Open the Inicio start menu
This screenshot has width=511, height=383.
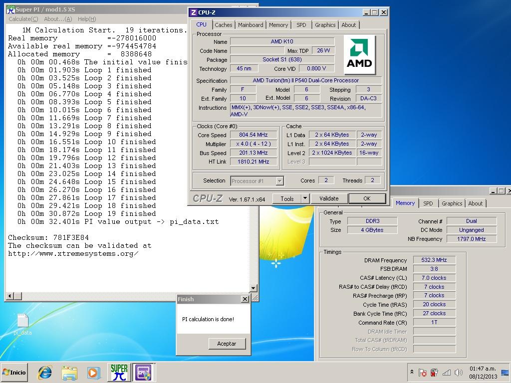pyautogui.click(x=14, y=372)
